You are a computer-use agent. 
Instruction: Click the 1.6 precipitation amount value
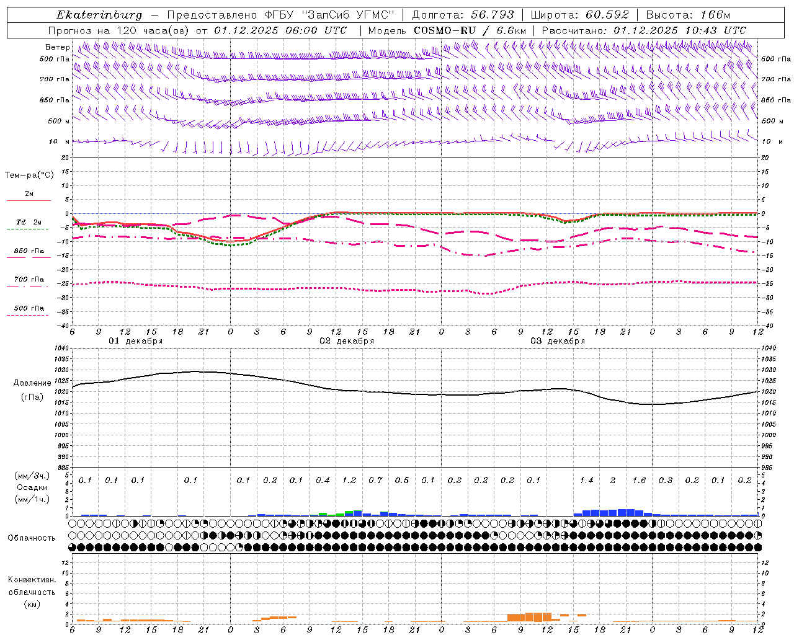click(639, 481)
